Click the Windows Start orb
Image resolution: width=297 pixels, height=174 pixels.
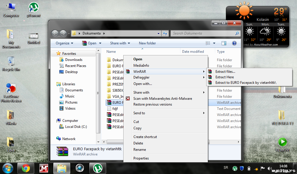click(8, 168)
